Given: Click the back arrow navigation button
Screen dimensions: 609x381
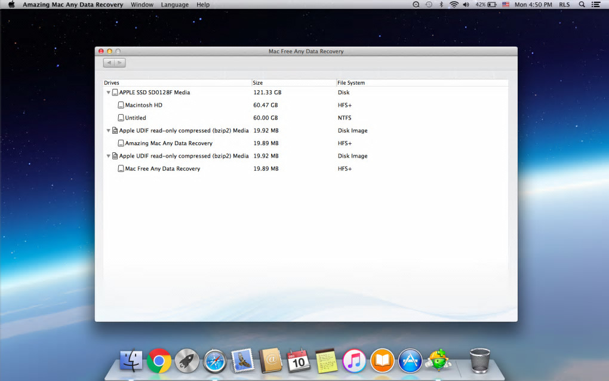Looking at the screenshot, I should (x=109, y=63).
